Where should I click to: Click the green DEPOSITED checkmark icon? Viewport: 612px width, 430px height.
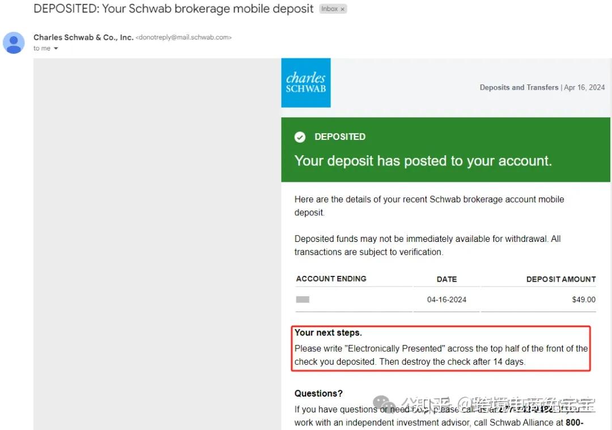tap(300, 137)
